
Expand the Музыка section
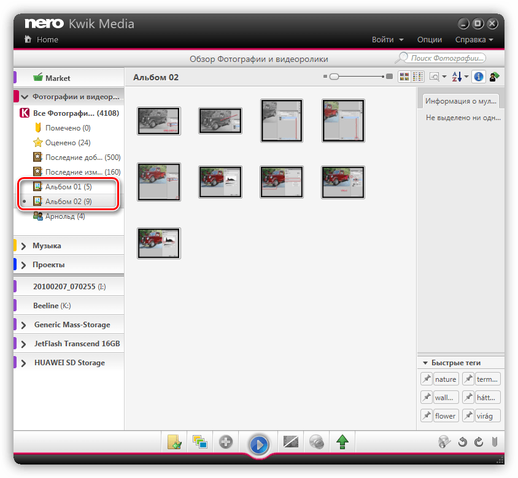(x=24, y=246)
